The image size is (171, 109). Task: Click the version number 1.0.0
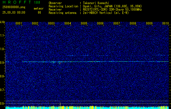pyautogui.click(x=37, y=2)
